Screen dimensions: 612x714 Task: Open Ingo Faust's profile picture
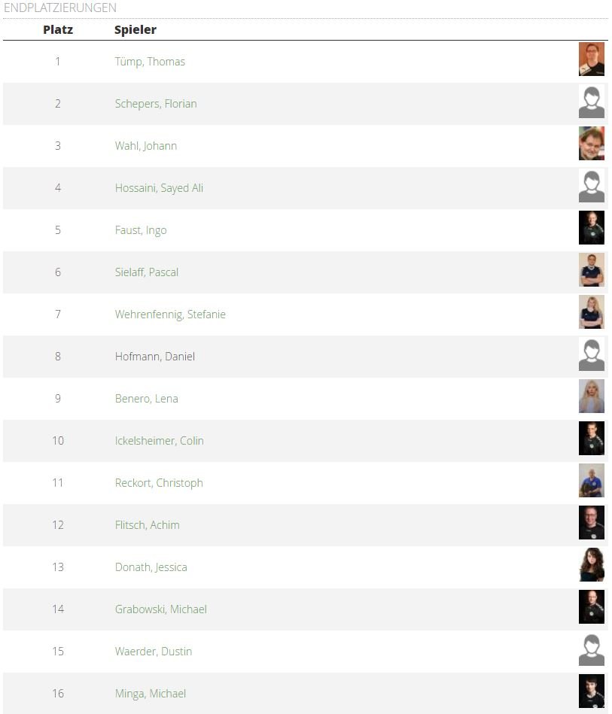click(x=591, y=228)
